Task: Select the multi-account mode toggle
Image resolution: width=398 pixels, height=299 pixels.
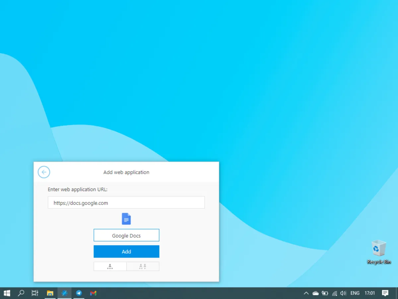Action: pos(143,266)
